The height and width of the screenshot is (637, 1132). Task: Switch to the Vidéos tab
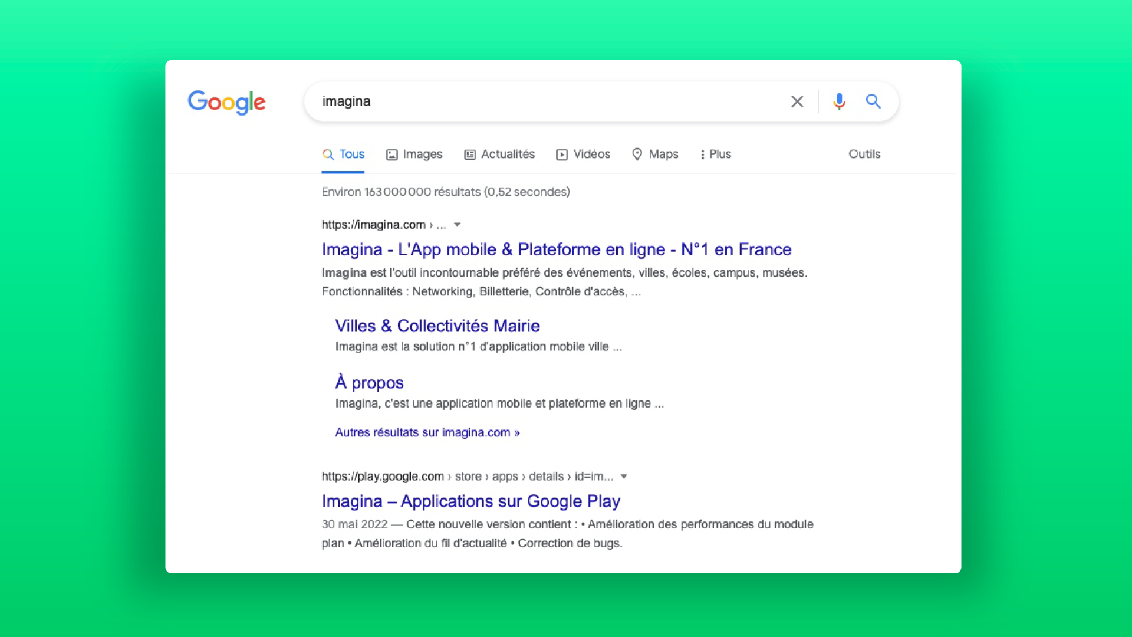[583, 155]
